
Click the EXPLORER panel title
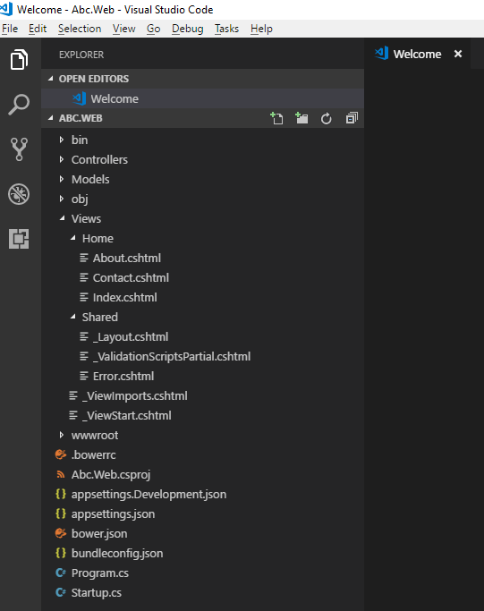81,55
